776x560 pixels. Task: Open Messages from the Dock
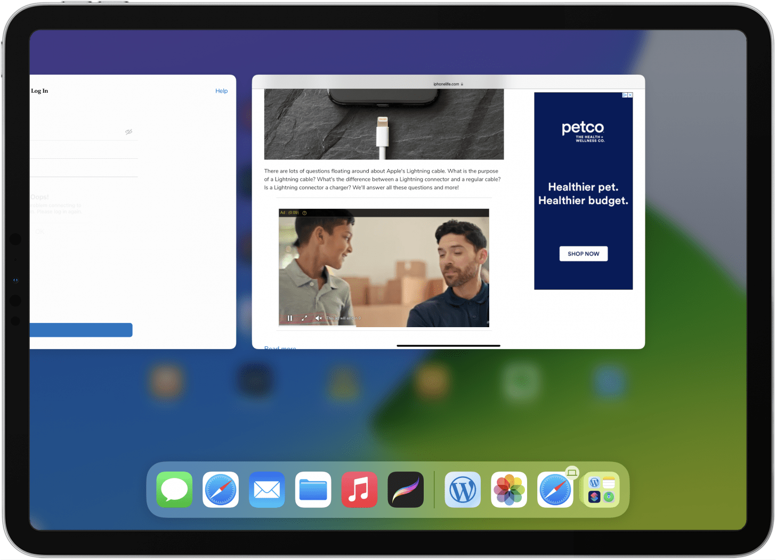point(174,489)
